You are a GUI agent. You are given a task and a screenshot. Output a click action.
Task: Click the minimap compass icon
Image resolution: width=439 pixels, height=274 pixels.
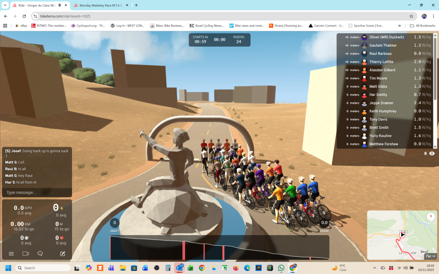[430, 217]
